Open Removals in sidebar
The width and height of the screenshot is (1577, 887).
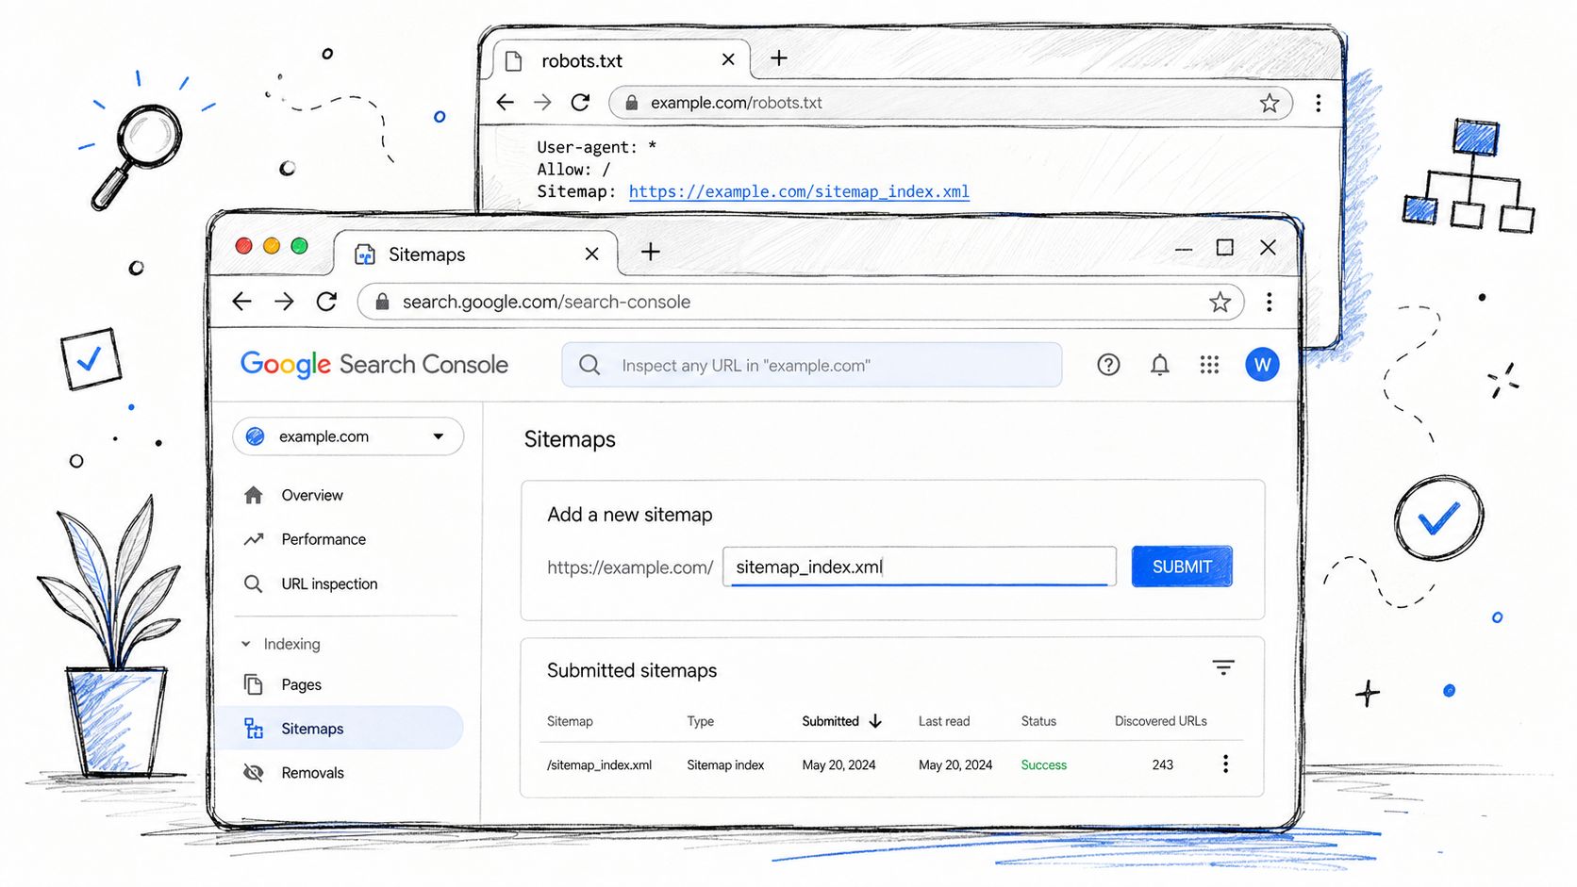(x=312, y=773)
